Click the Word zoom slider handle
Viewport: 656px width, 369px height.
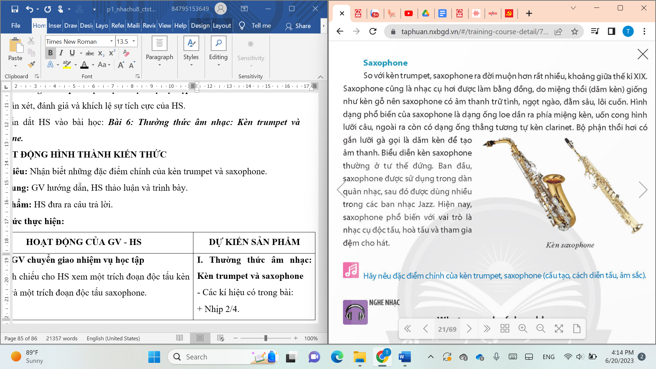coord(265,338)
